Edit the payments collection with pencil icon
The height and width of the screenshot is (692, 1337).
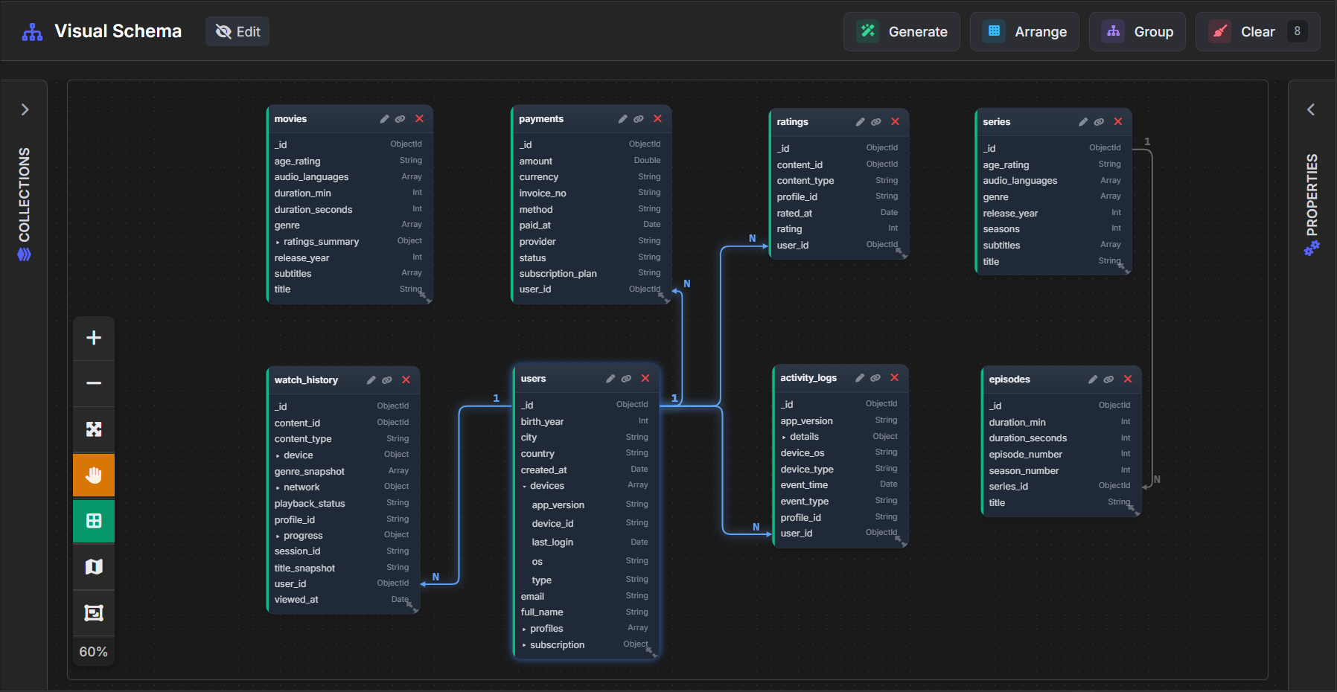[622, 119]
